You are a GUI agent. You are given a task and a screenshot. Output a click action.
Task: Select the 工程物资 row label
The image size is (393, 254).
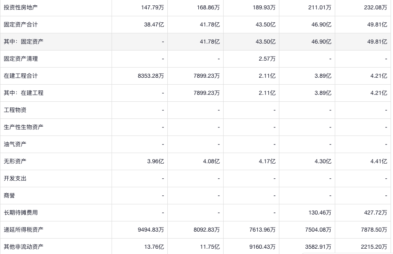(15, 110)
